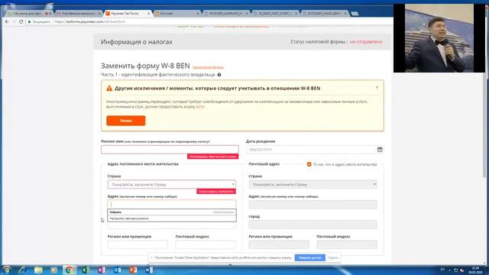Switch to the 30_DAYS_FAST_START tab
Screen dimensions: 489x275
tap(275, 14)
